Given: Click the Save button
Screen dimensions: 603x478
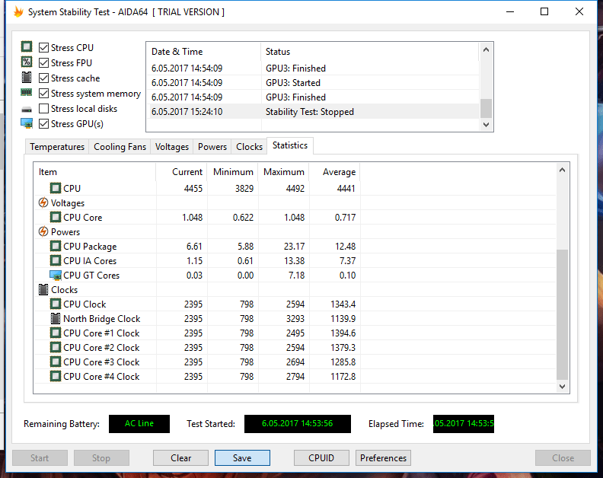Looking at the screenshot, I should click(x=242, y=457).
